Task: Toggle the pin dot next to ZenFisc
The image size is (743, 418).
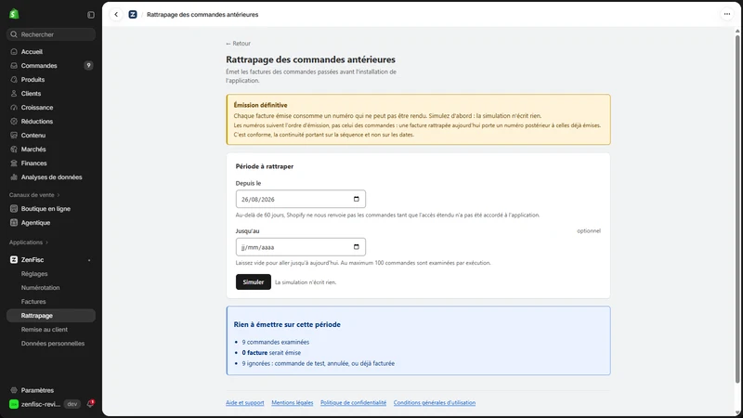Action: [89, 260]
